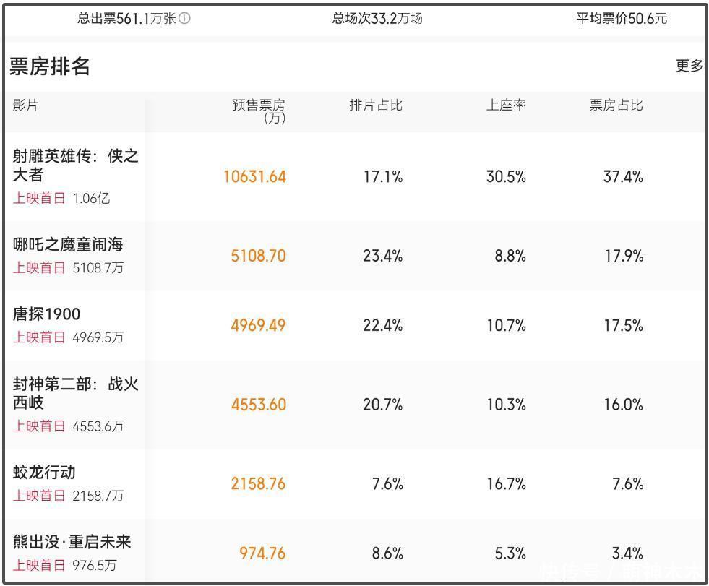Open 射雕英雄传：侠之大者 movie details

pos(75,165)
